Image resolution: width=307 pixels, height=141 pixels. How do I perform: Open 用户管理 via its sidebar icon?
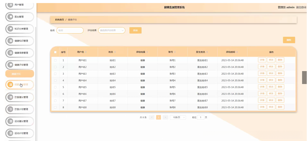tap(10, 5)
